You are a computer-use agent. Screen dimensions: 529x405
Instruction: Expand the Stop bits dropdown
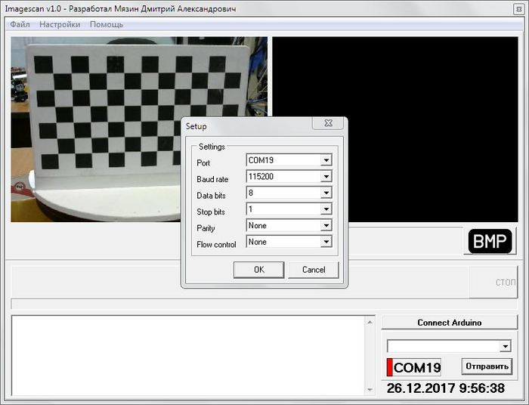click(x=326, y=209)
